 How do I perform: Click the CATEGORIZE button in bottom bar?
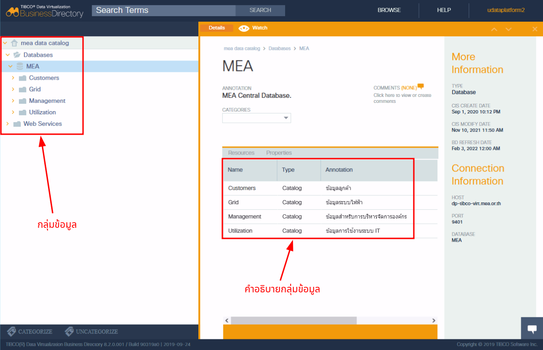(30, 332)
